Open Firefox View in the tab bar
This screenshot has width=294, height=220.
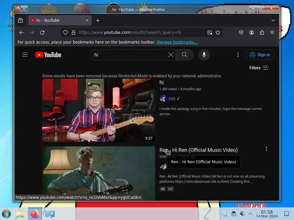pyautogui.click(x=20, y=20)
